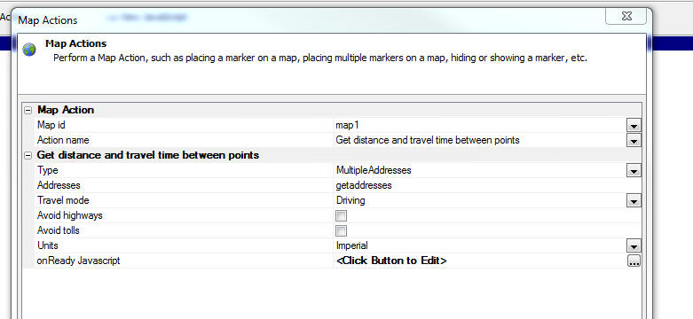This screenshot has width=693, height=319.
Task: Click the globe icon beside Map Actions
Action: point(29,50)
